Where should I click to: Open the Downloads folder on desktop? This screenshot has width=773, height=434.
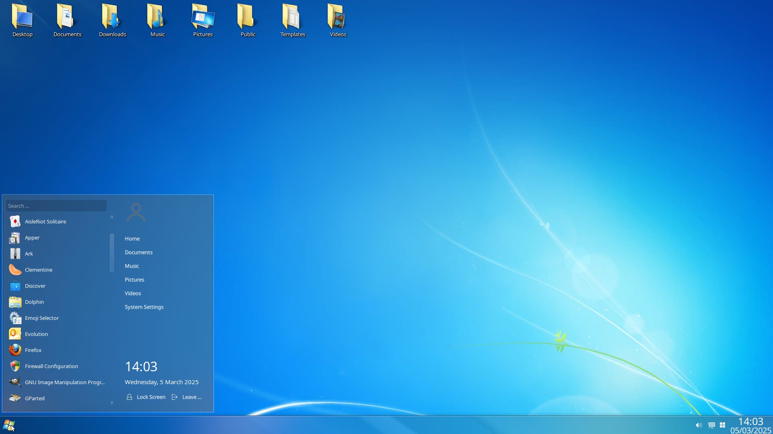(112, 16)
